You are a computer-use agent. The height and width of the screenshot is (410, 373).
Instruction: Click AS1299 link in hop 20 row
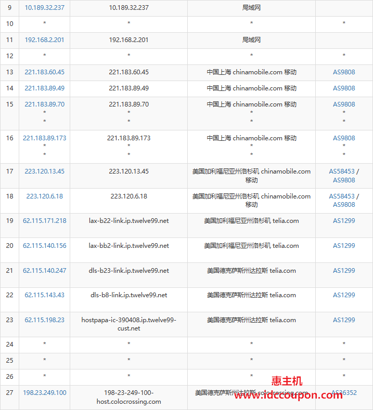coord(344,245)
